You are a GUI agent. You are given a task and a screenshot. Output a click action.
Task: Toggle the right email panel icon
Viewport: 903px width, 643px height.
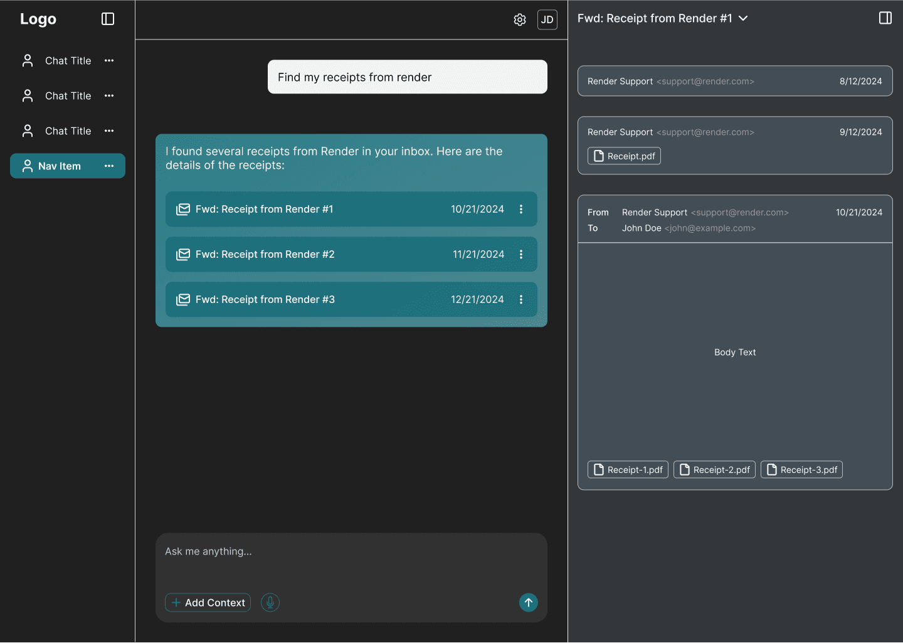885,18
